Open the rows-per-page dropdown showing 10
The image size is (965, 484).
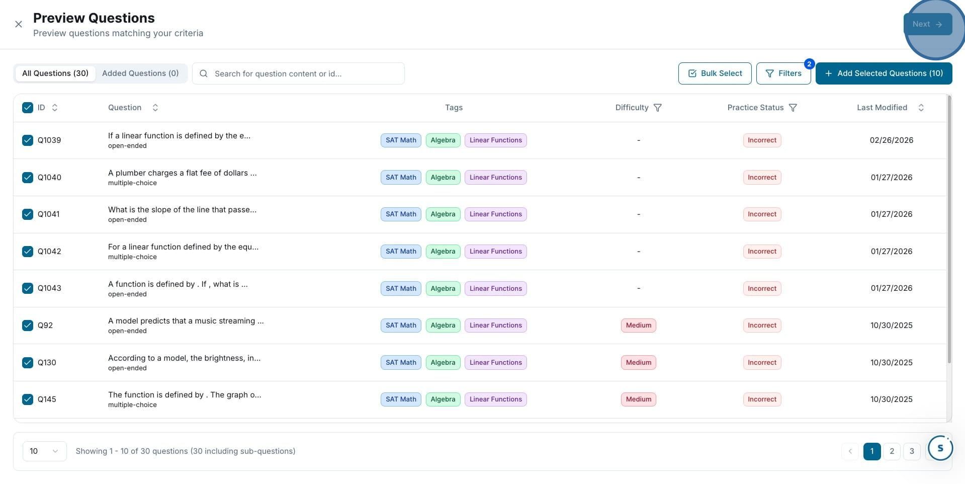pos(44,451)
